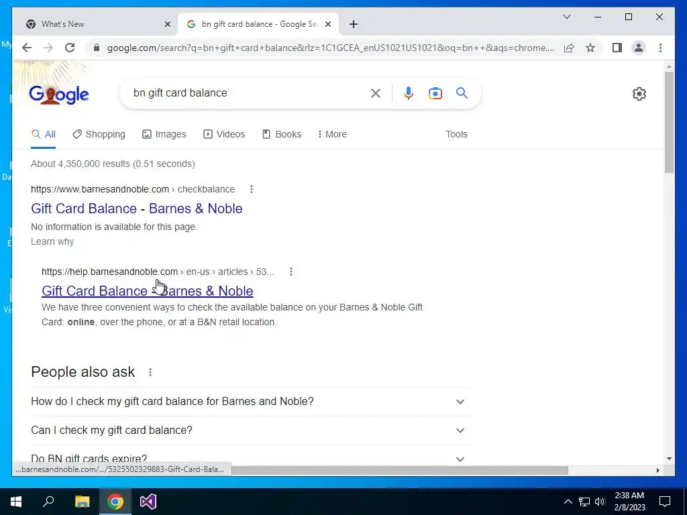This screenshot has width=687, height=515.
Task: Open search Tools options
Action: click(456, 134)
